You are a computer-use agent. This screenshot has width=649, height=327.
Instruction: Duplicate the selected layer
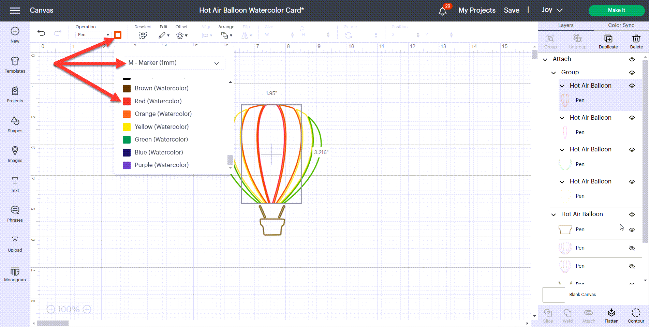[608, 41]
